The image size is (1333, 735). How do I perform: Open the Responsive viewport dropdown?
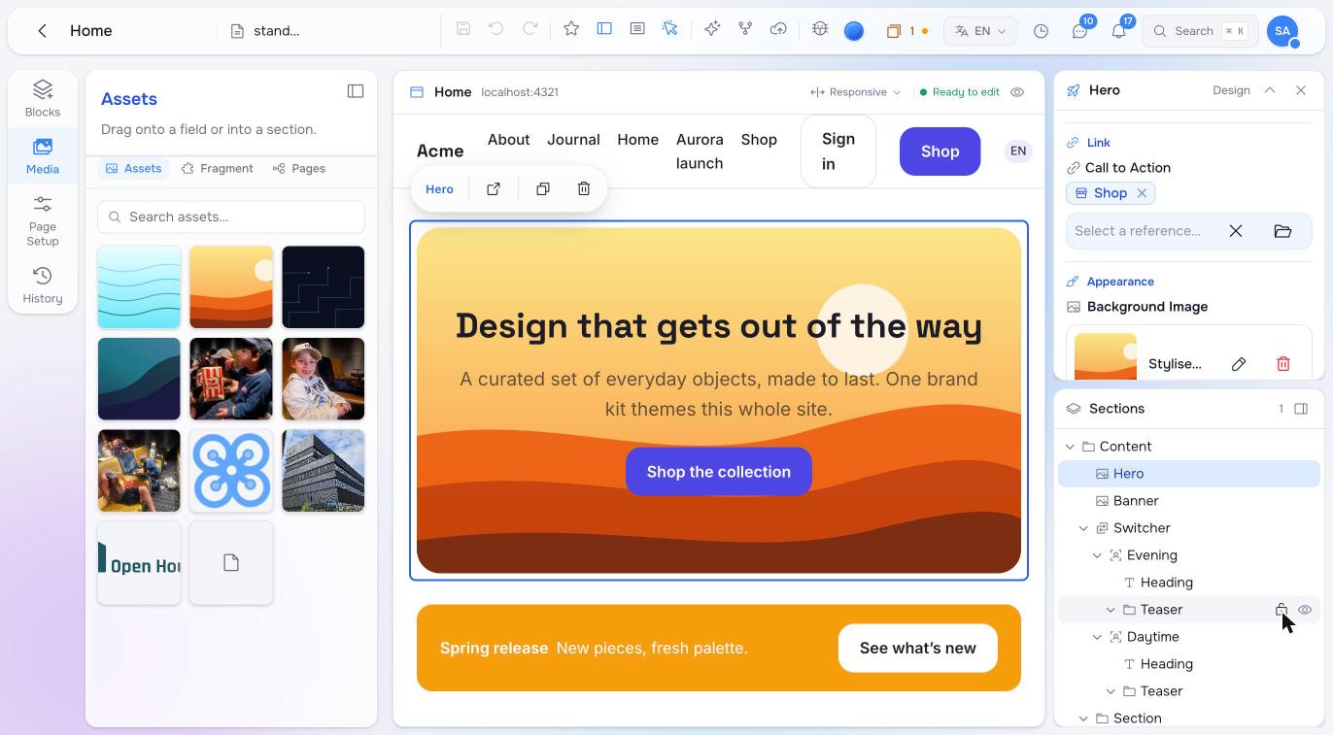coord(855,92)
